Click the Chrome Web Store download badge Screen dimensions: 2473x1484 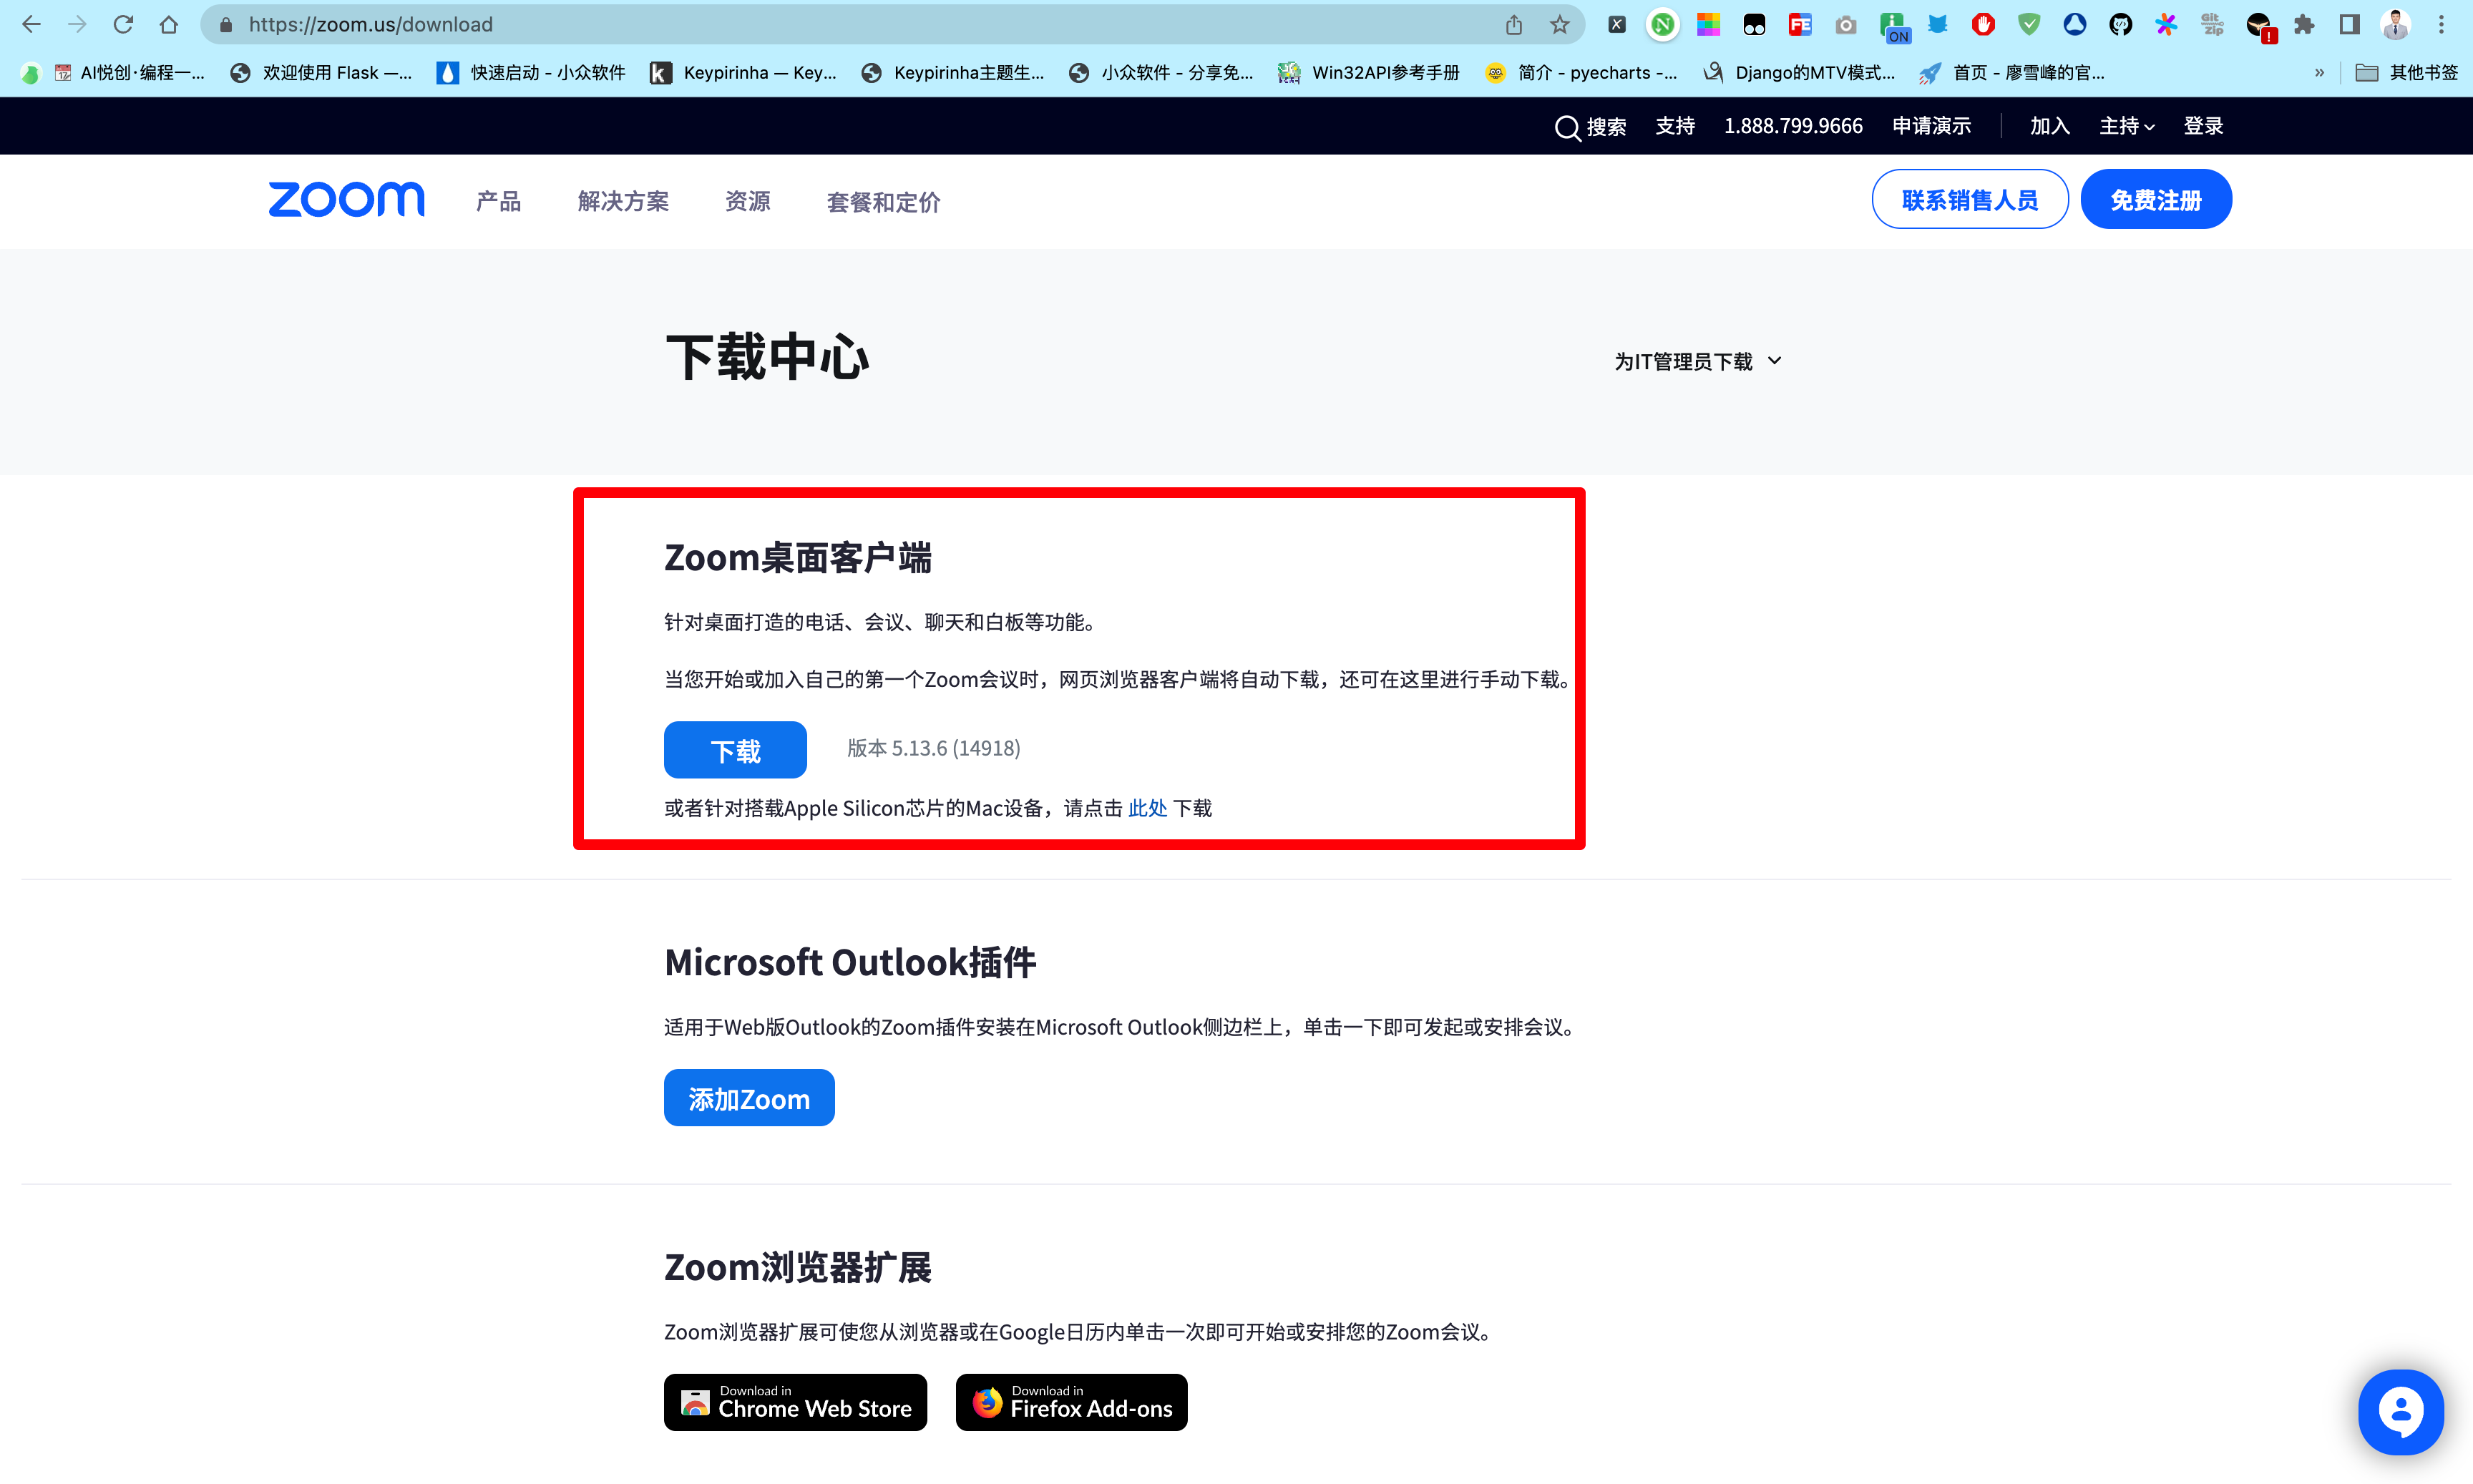[796, 1402]
